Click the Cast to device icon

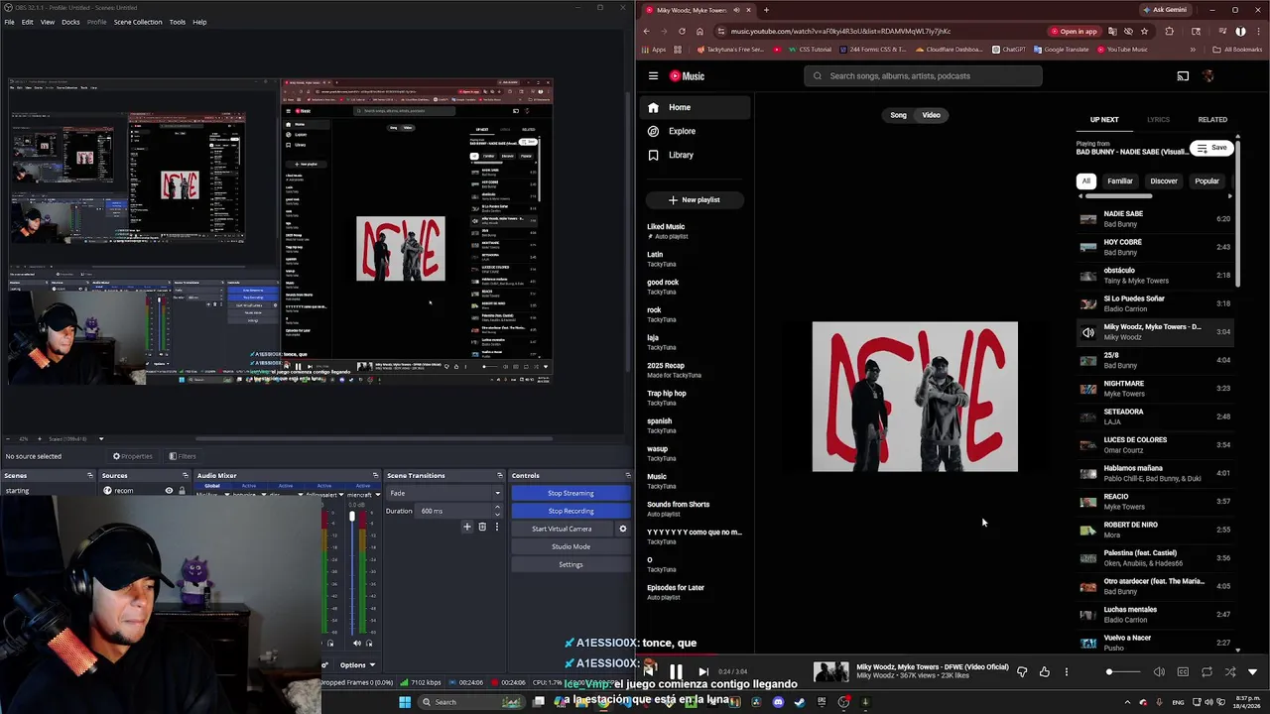click(x=1183, y=76)
